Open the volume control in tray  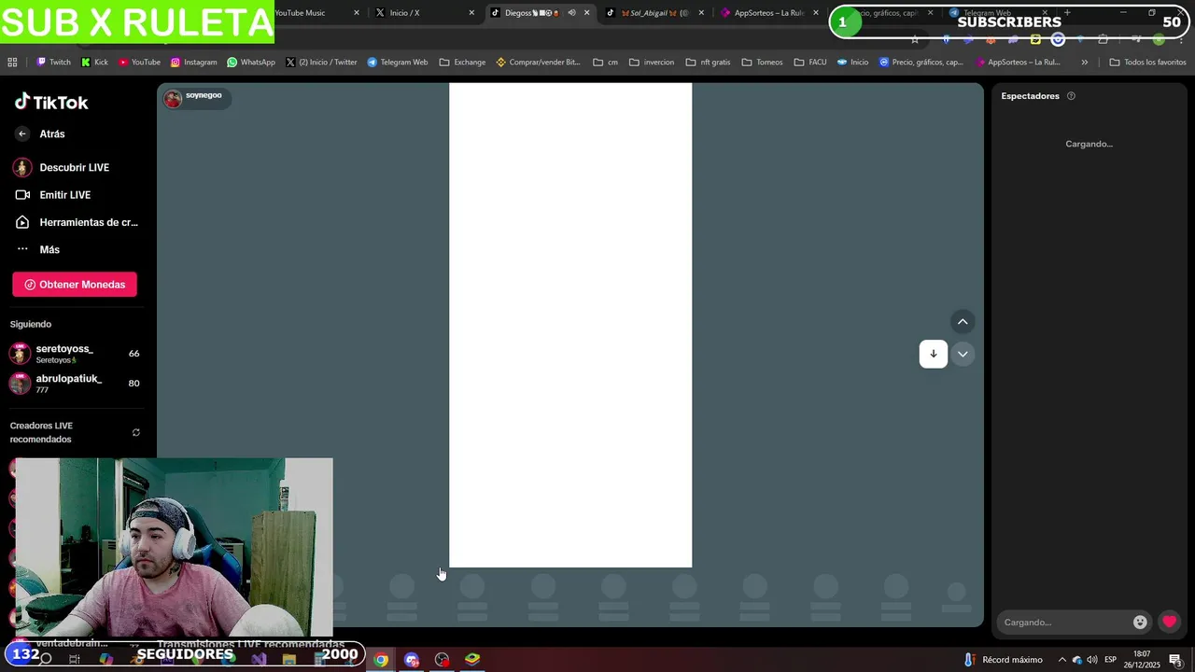[x=1092, y=660]
